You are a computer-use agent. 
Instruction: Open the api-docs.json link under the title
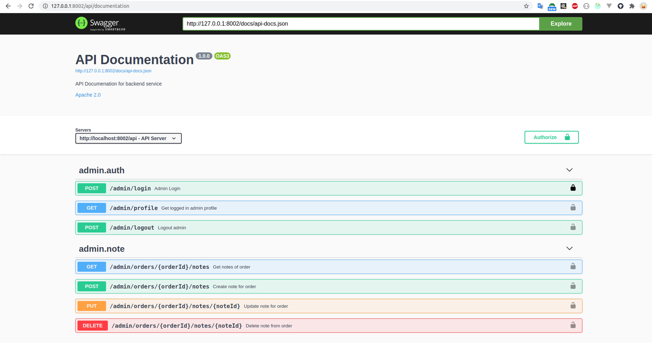click(x=113, y=71)
